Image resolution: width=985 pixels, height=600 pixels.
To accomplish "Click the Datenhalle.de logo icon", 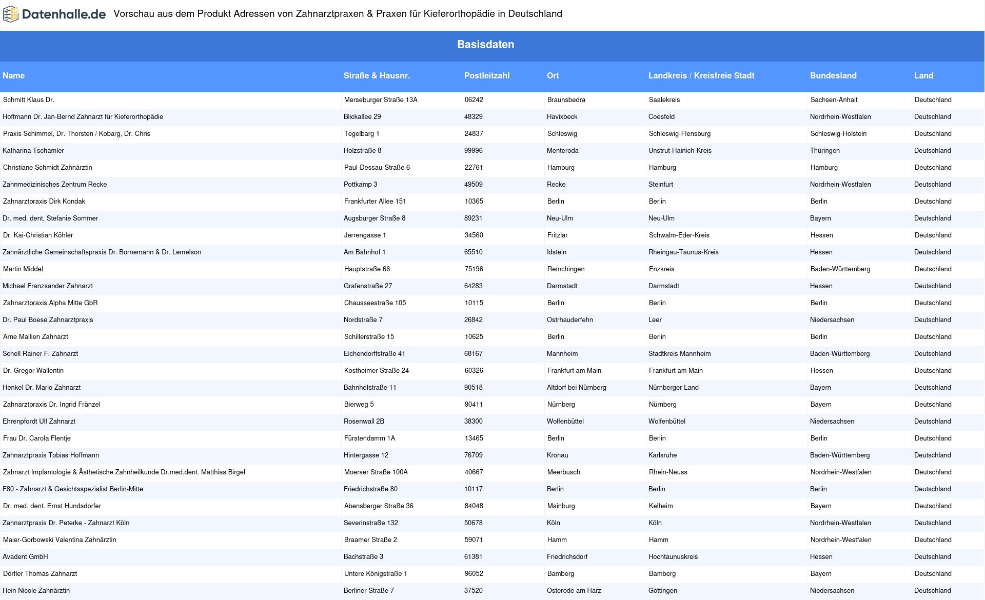I will [10, 14].
